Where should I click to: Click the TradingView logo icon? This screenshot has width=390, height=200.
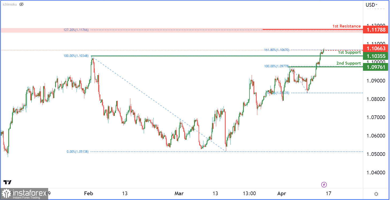(x=7, y=182)
